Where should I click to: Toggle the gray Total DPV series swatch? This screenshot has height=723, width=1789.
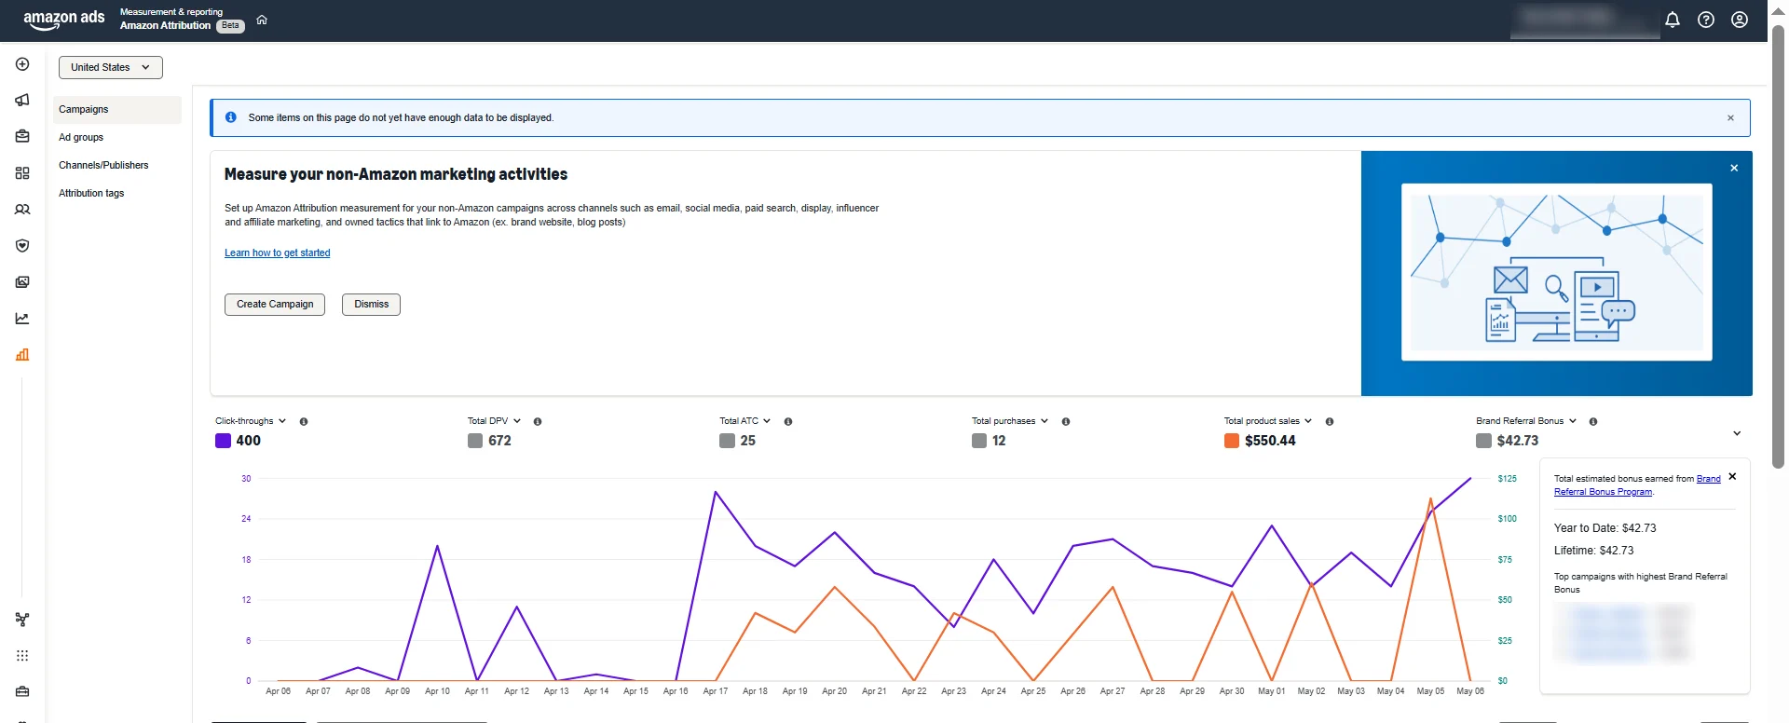pos(475,441)
